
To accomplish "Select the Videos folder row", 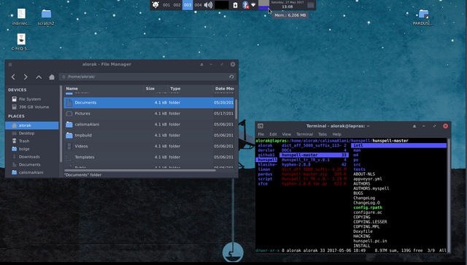I will point(149,146).
